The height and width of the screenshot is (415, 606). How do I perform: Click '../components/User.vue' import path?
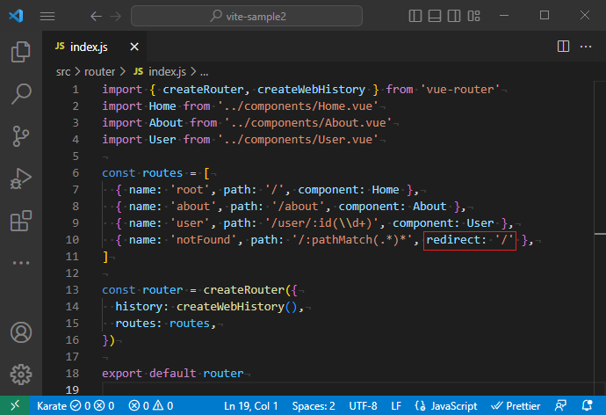tap(298, 139)
